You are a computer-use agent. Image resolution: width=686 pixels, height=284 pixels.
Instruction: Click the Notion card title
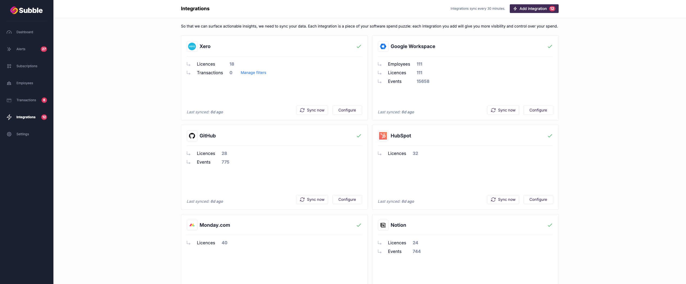tap(398, 225)
